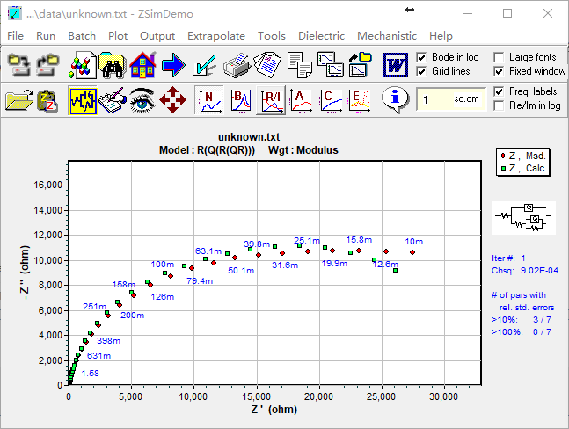Viewport: 569px width, 429px height.
Task: Open the colored molecule model icon
Action: 83,65
